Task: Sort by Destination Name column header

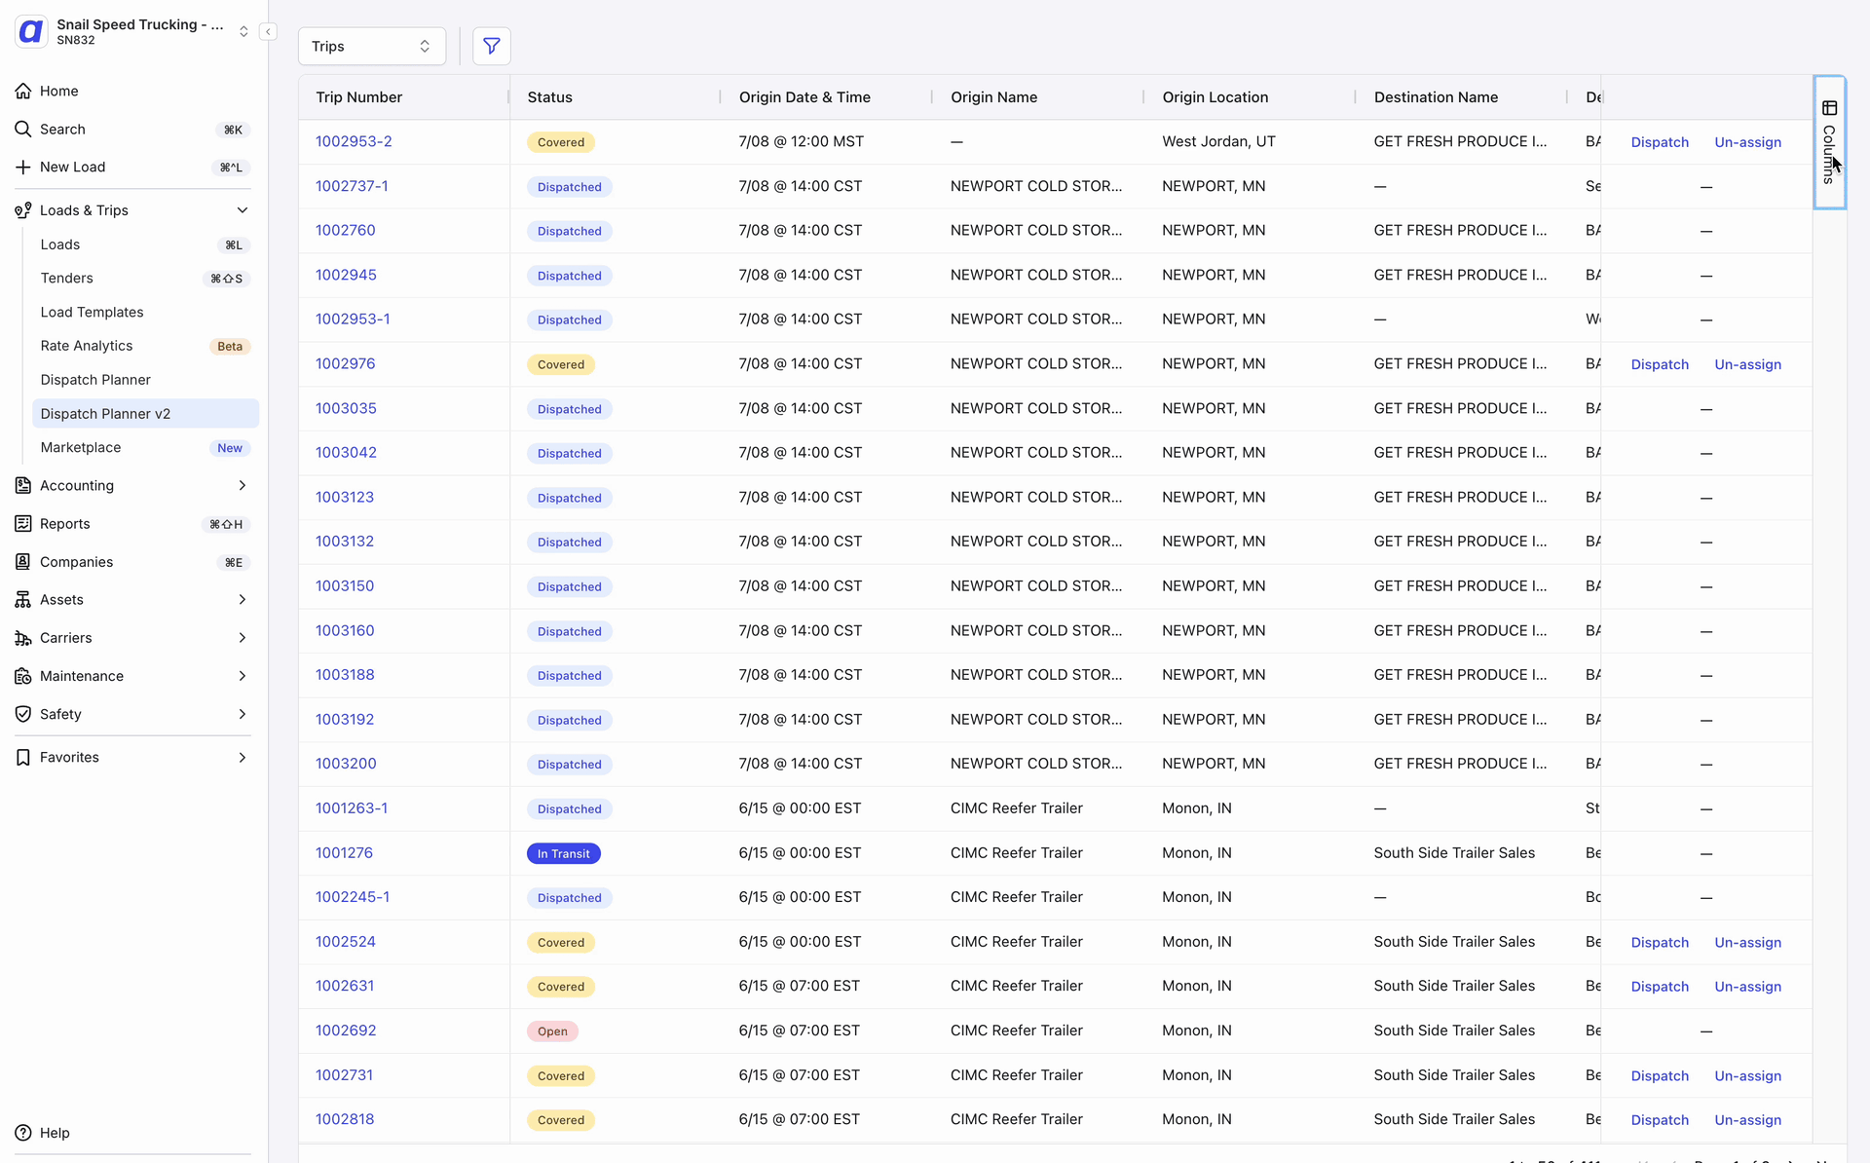Action: coord(1436,97)
